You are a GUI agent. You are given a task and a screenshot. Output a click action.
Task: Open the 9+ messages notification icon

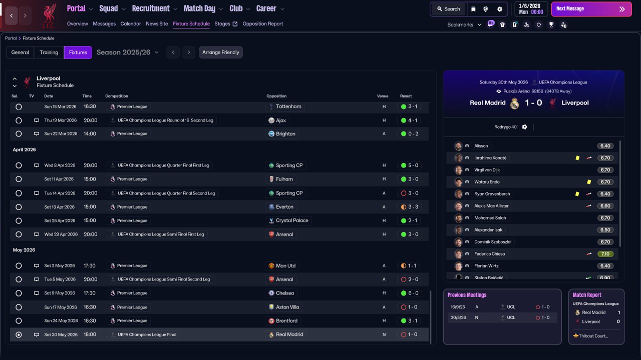pos(490,24)
